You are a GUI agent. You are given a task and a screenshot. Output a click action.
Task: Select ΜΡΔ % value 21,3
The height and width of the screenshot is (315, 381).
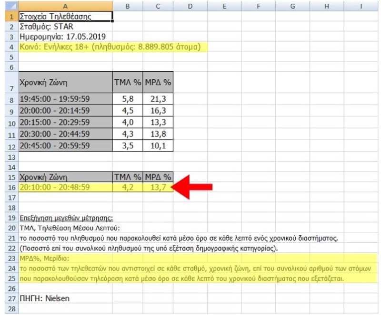(x=158, y=99)
